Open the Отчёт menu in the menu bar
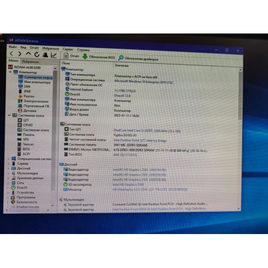 (34, 48)
